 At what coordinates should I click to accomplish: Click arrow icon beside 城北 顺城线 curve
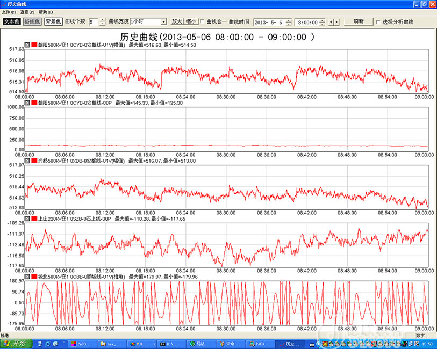coord(27,276)
